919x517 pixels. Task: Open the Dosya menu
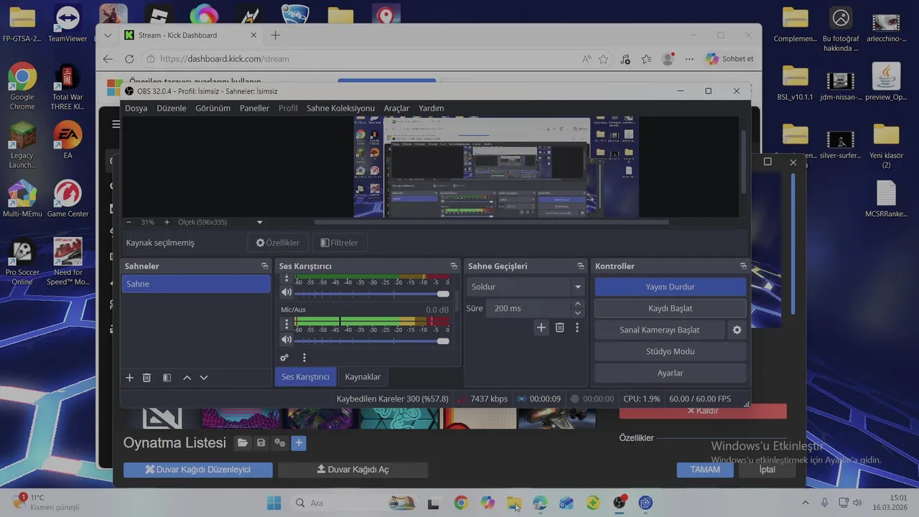pyautogui.click(x=136, y=108)
